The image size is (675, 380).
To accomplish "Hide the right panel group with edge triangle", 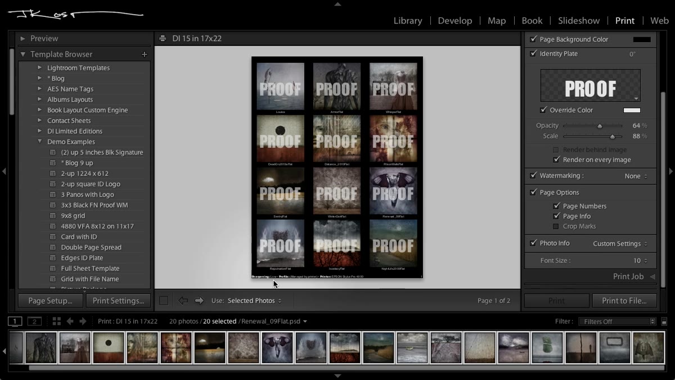I will [x=671, y=171].
